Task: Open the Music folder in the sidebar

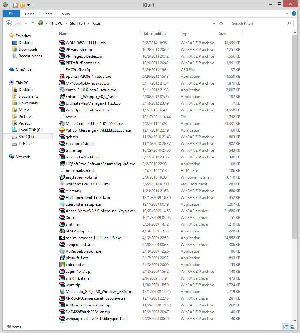Action: coord(24,110)
